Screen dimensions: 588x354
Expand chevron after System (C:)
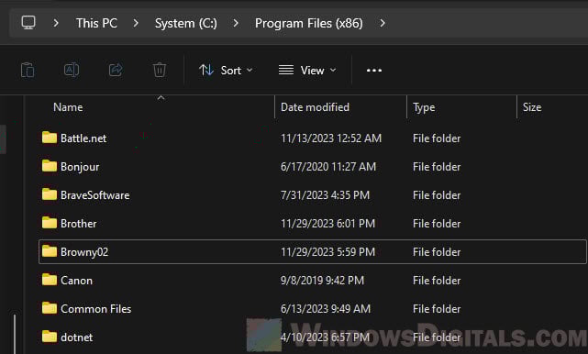pyautogui.click(x=236, y=23)
